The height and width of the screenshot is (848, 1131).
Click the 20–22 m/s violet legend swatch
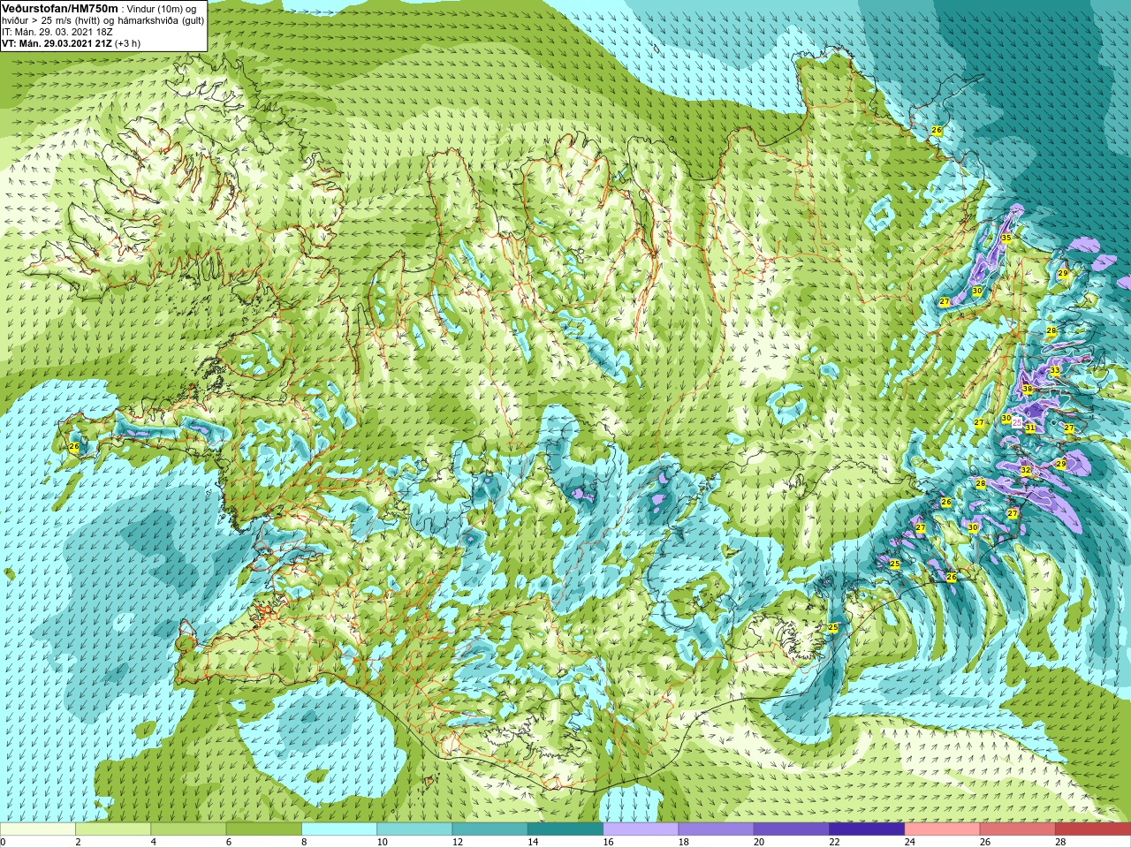point(791,829)
